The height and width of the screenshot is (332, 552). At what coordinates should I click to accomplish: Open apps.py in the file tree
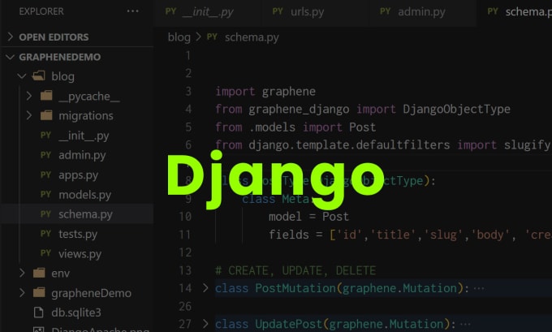78,175
